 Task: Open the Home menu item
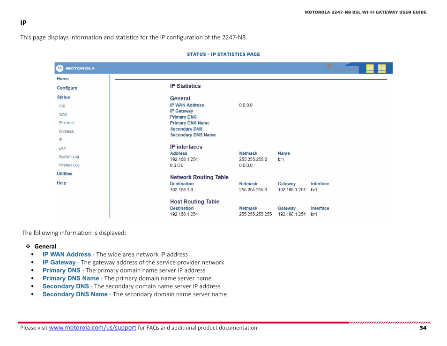coord(63,79)
